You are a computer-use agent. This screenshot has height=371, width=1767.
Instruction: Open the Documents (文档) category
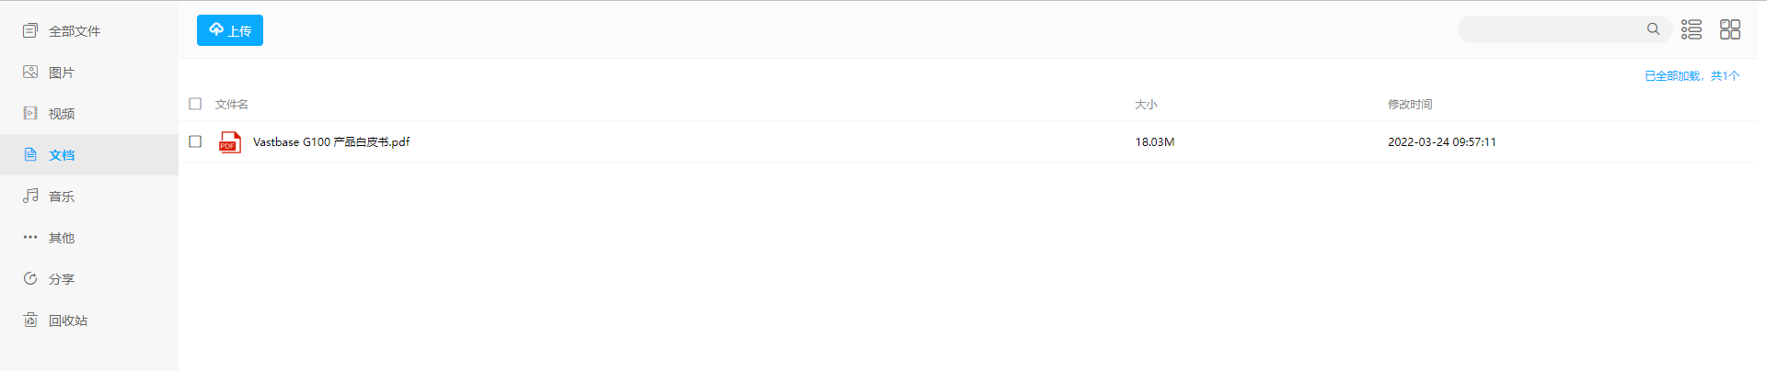click(62, 155)
